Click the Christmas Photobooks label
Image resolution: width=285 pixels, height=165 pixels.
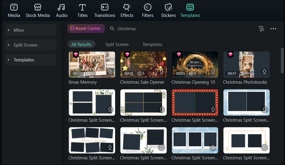[245, 82]
